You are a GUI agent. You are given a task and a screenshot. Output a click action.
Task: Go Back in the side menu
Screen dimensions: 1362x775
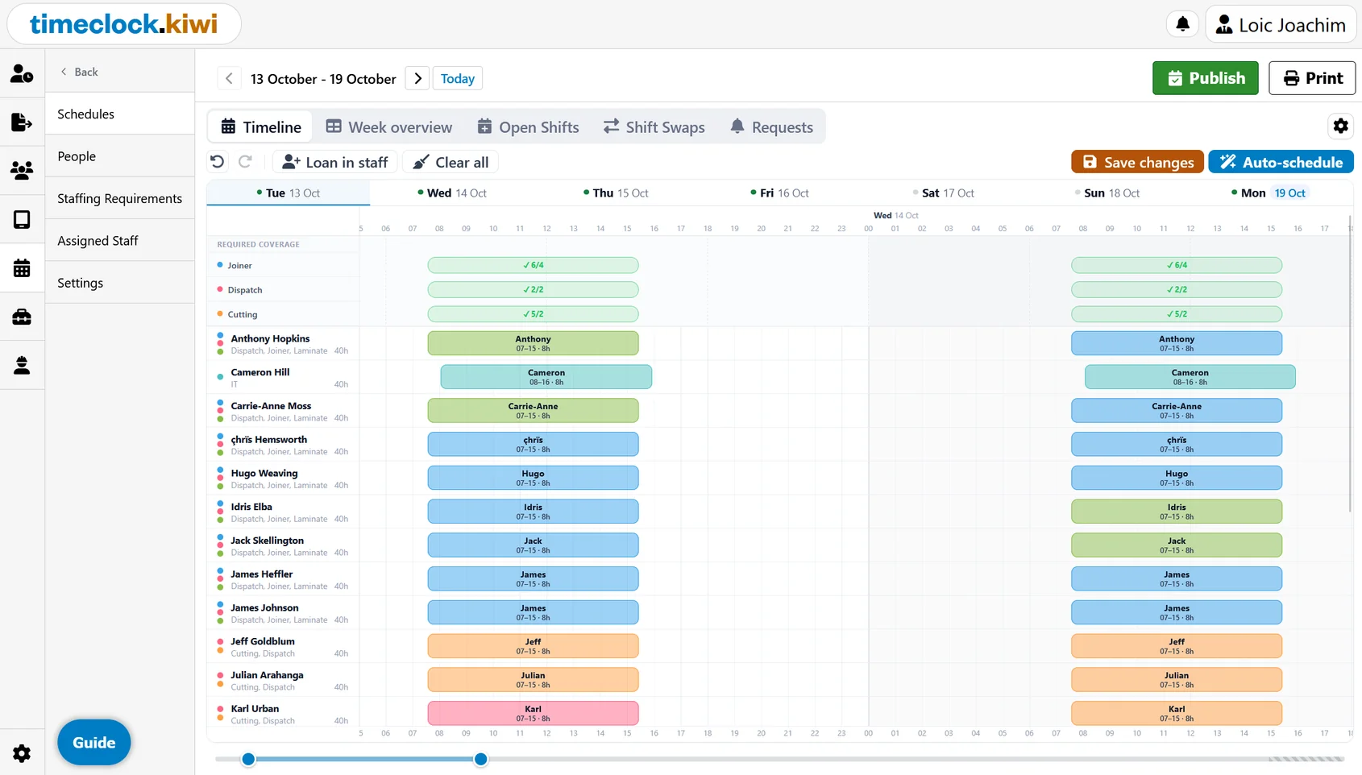pyautogui.click(x=79, y=72)
